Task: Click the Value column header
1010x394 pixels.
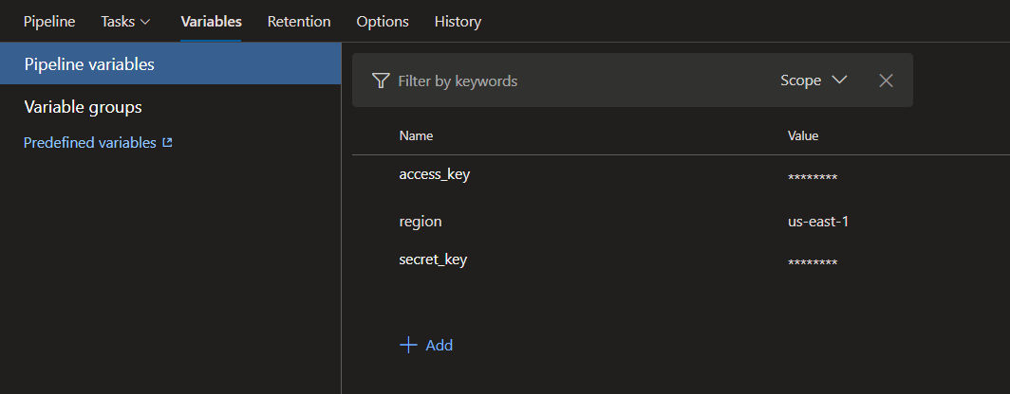Action: tap(803, 135)
